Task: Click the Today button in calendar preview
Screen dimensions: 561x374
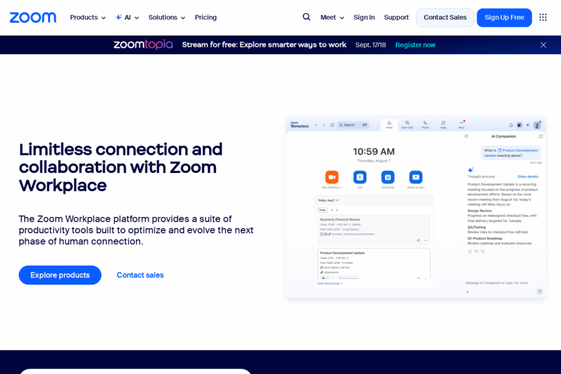Action: tap(322, 210)
